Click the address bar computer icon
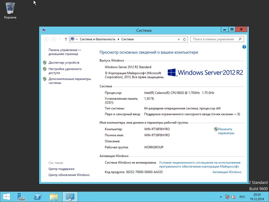Viewport: 269px width, 202px height. point(72,39)
